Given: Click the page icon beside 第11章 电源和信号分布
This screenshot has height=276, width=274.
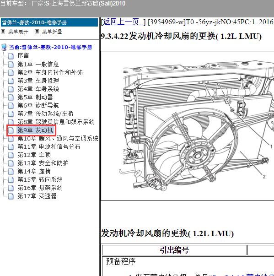Looking at the screenshot, I should pyautogui.click(x=11, y=146).
